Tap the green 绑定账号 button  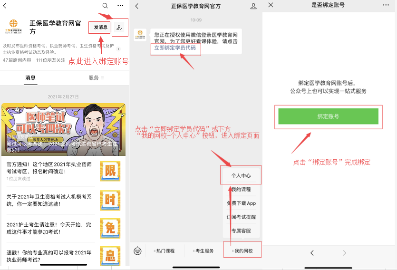coord(328,116)
